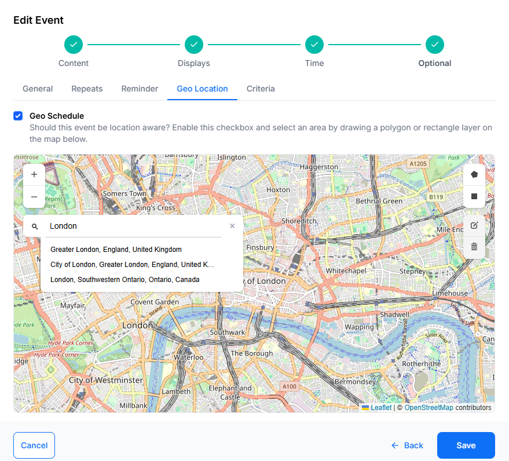Click Whitechapel label on the map
This screenshot has width=509, height=461.
[346, 271]
